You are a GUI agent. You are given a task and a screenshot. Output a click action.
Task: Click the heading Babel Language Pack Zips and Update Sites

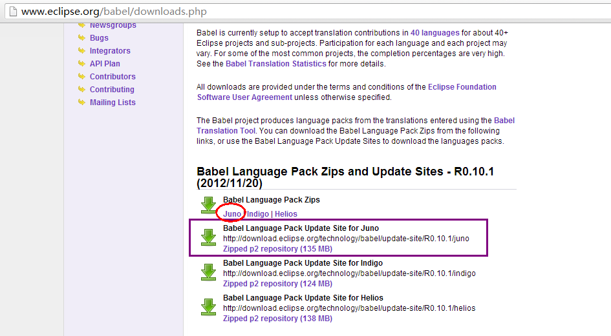coord(345,177)
